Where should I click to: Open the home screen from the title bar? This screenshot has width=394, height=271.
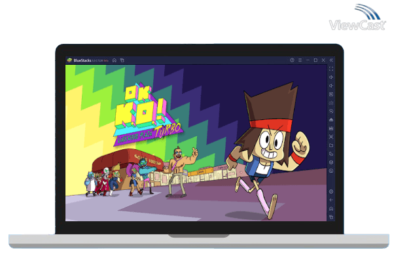click(x=115, y=60)
